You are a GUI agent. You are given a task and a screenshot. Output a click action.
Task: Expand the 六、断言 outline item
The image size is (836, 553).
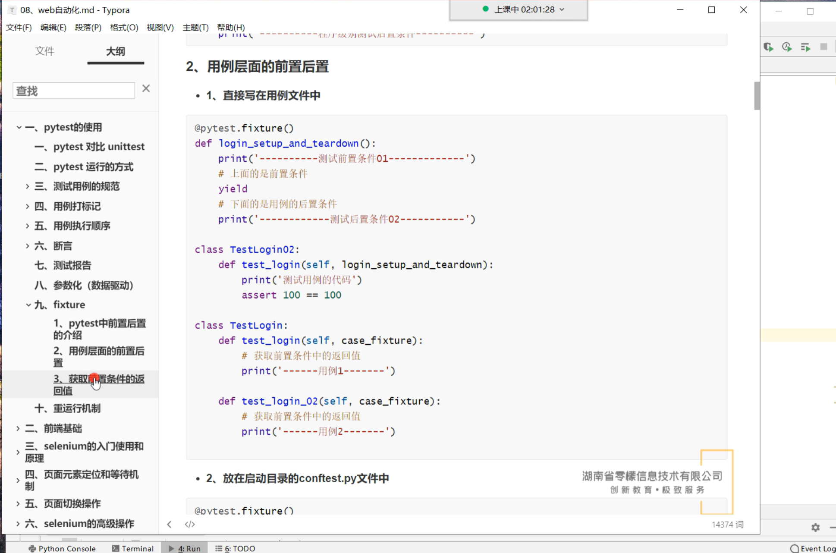click(x=28, y=246)
